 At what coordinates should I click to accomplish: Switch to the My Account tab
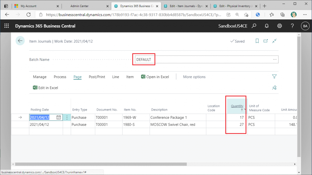click(37, 6)
